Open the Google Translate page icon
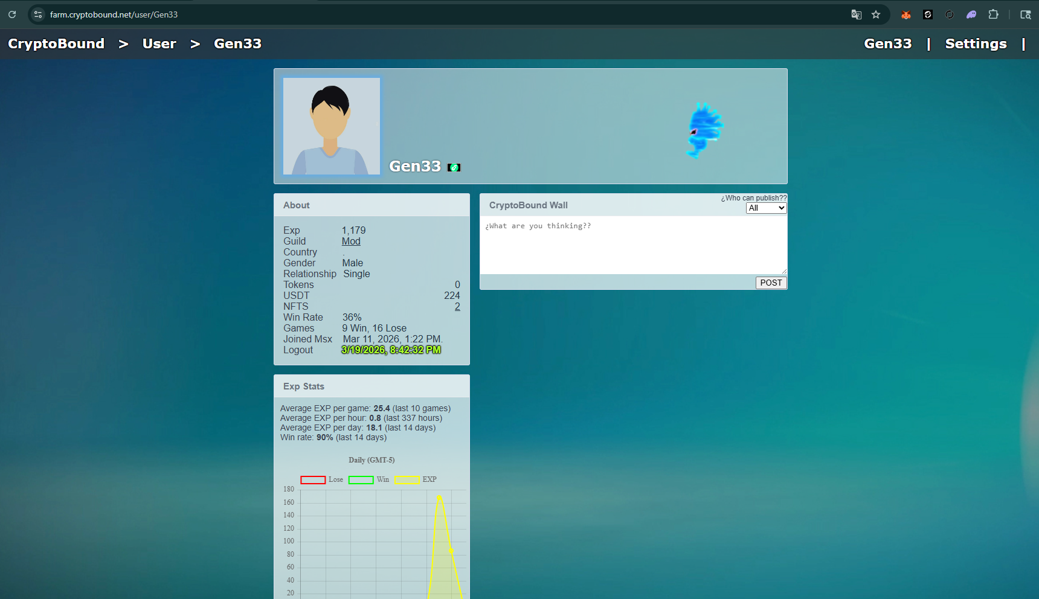This screenshot has height=599, width=1039. [856, 14]
